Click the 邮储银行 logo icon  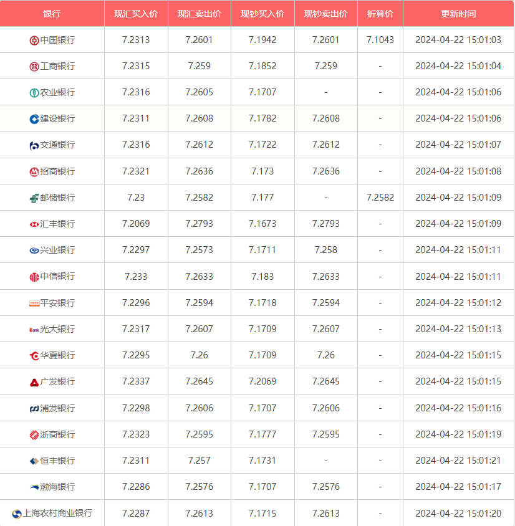34,198
